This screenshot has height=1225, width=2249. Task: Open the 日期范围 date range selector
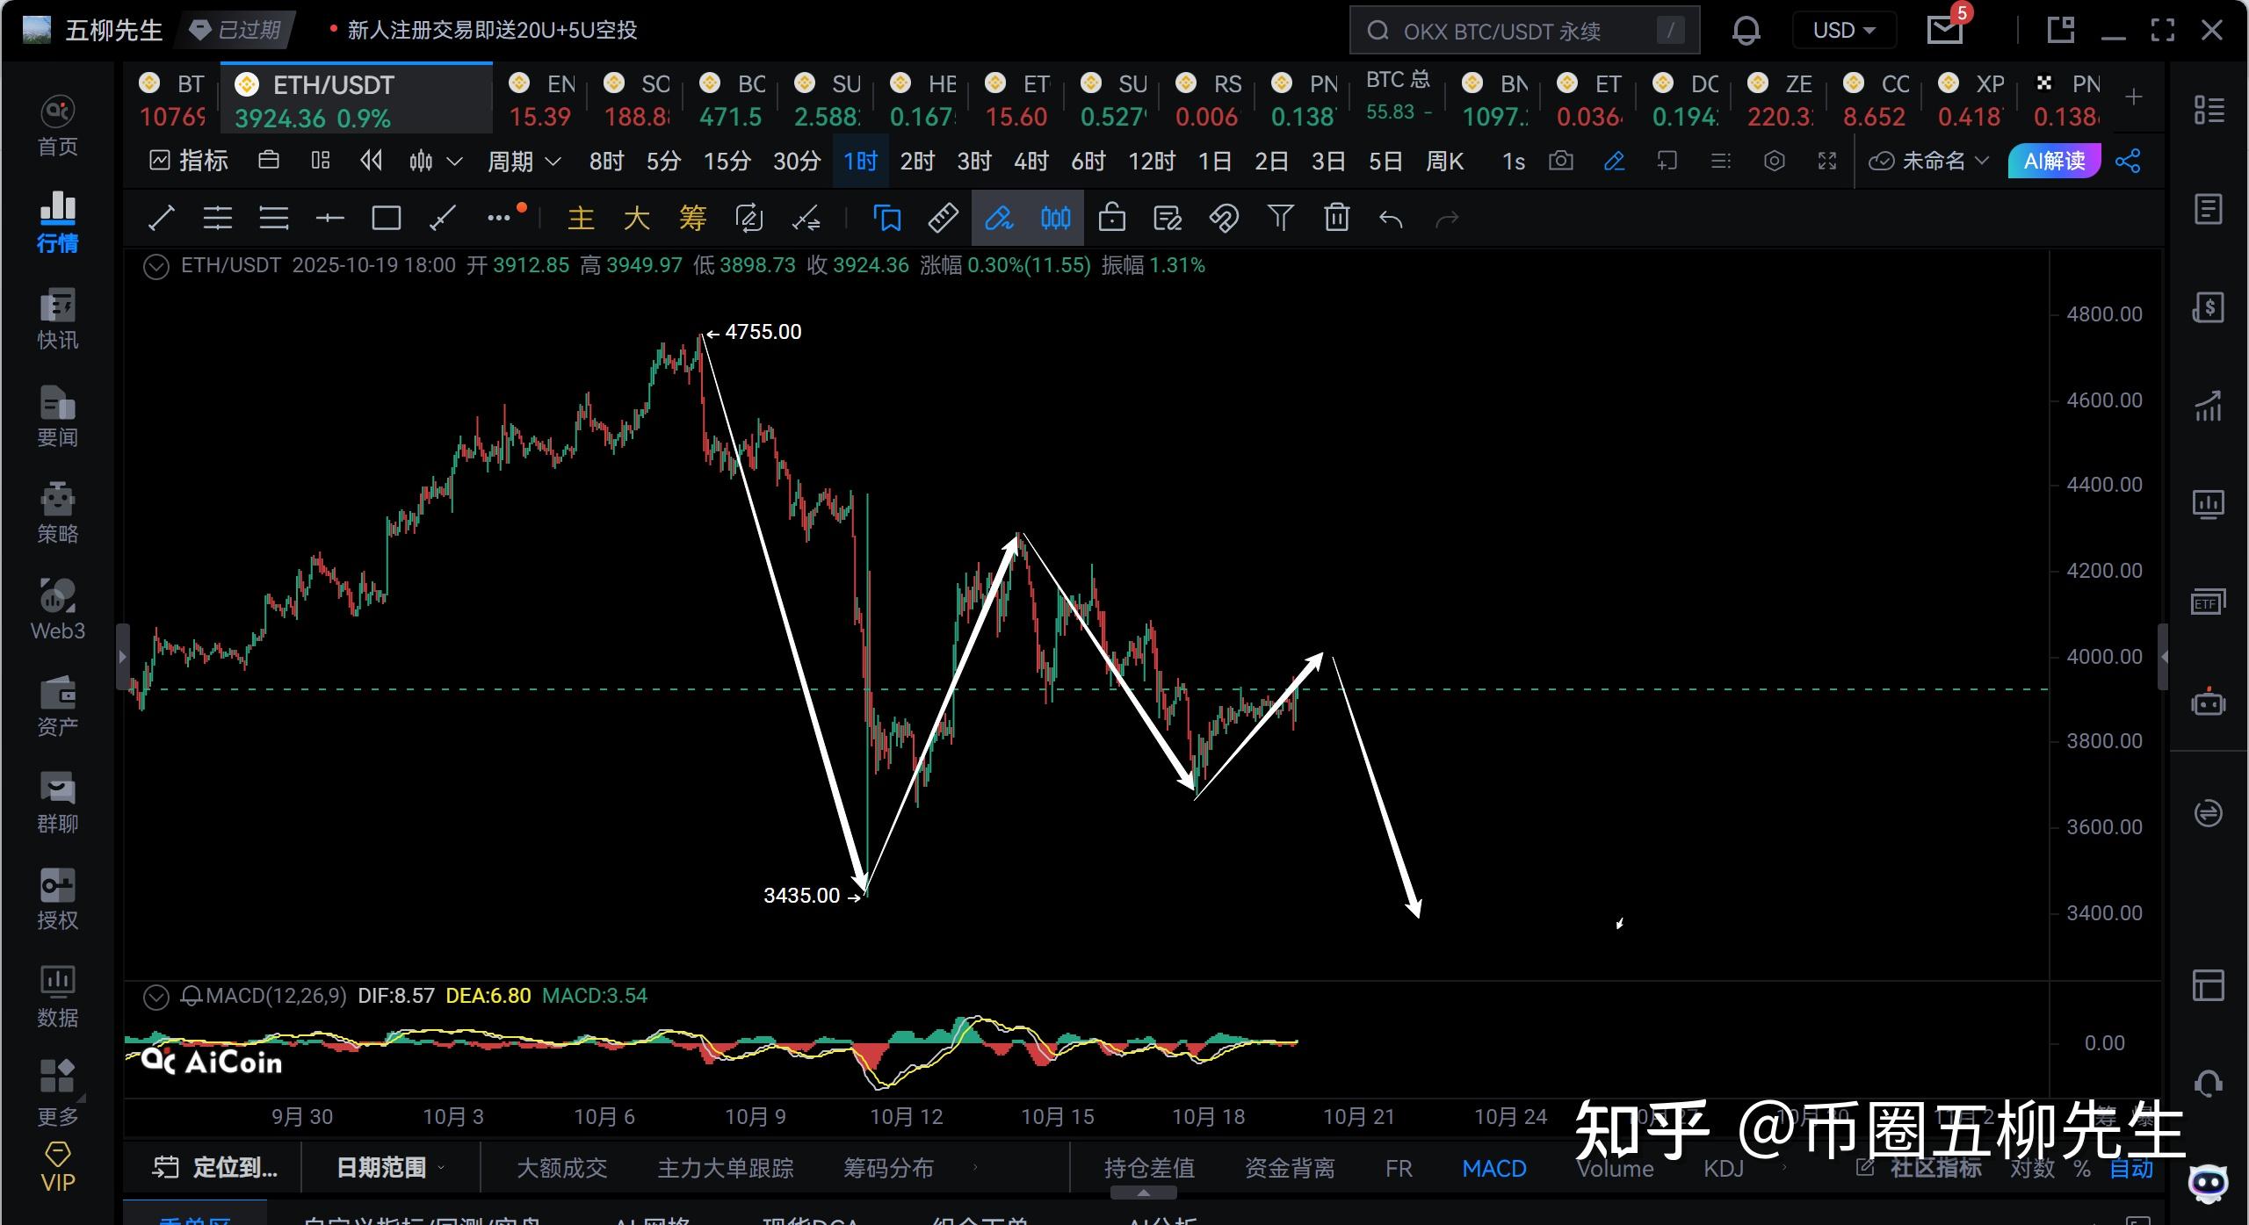click(x=381, y=1168)
